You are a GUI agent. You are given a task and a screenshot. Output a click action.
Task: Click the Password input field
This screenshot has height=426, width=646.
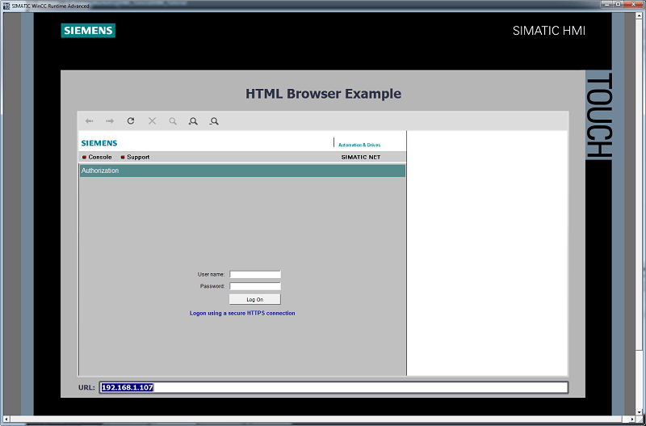tap(255, 286)
